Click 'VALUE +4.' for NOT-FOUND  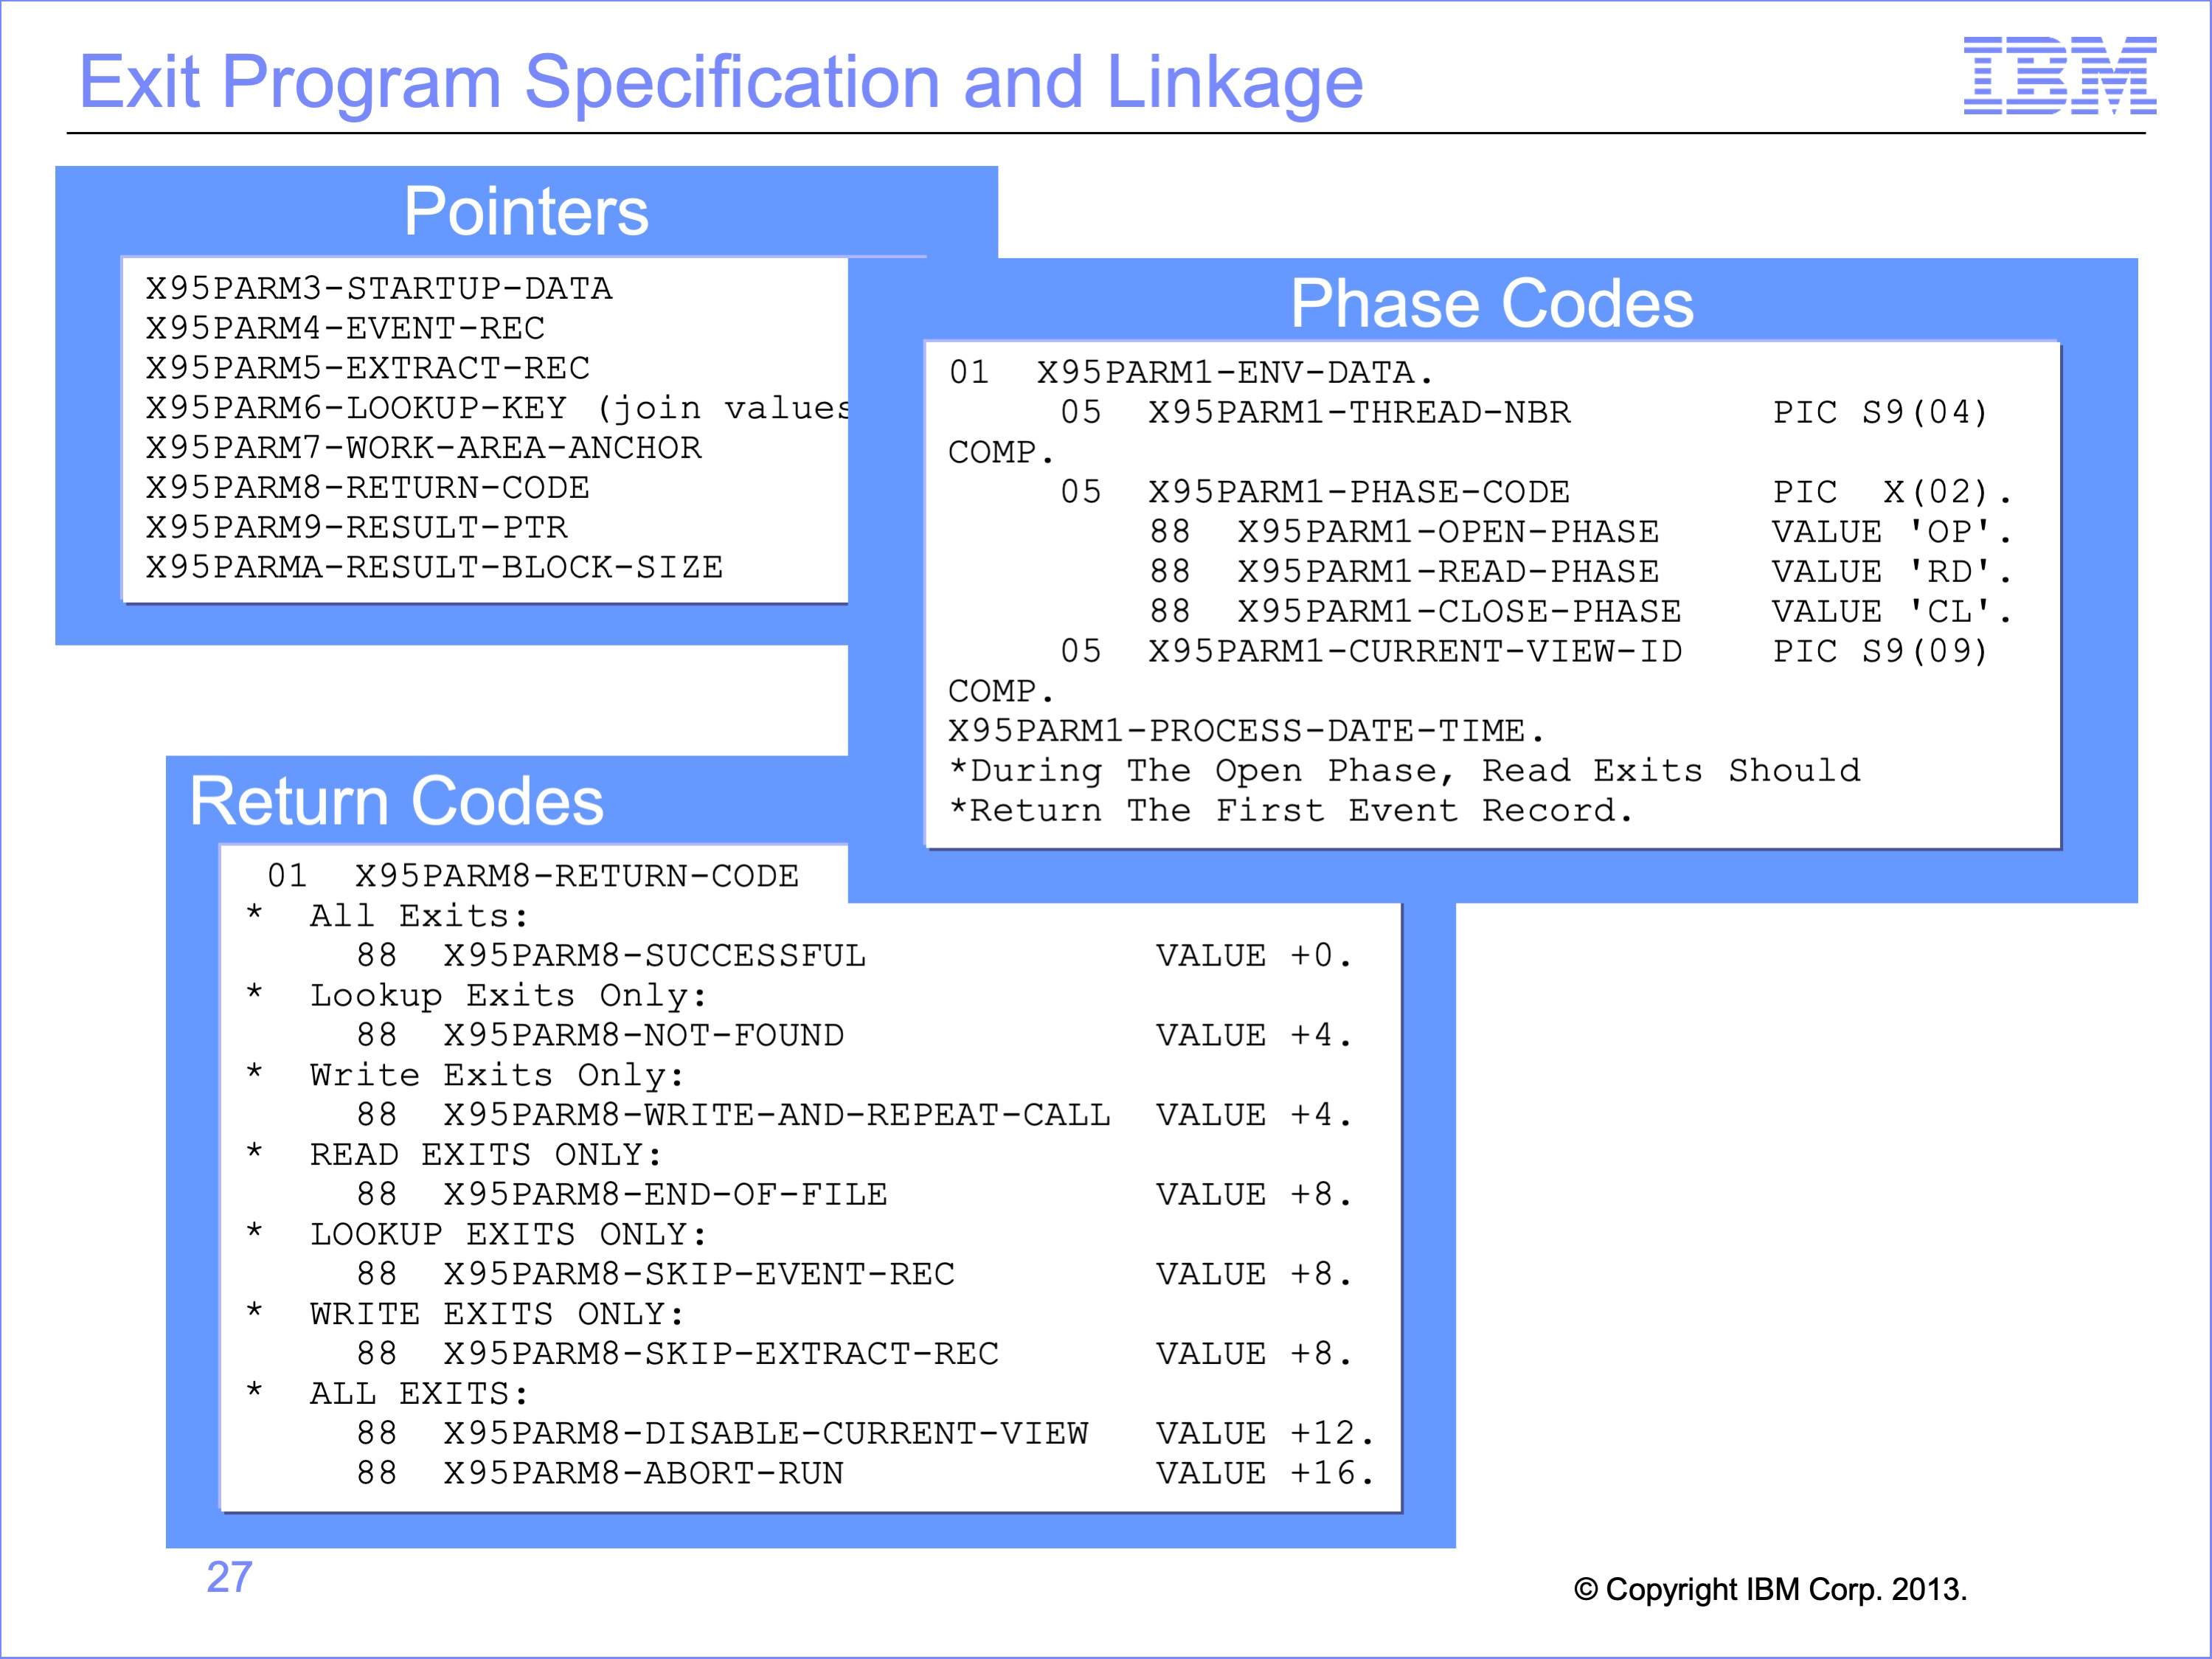pyautogui.click(x=1254, y=1036)
